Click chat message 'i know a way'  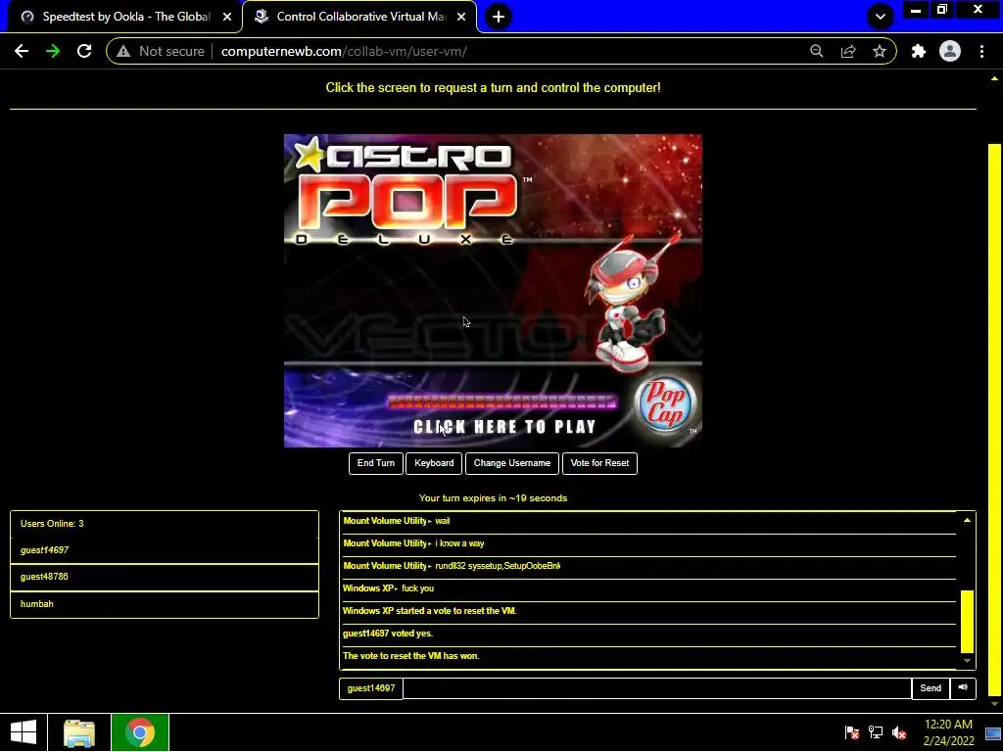click(459, 542)
